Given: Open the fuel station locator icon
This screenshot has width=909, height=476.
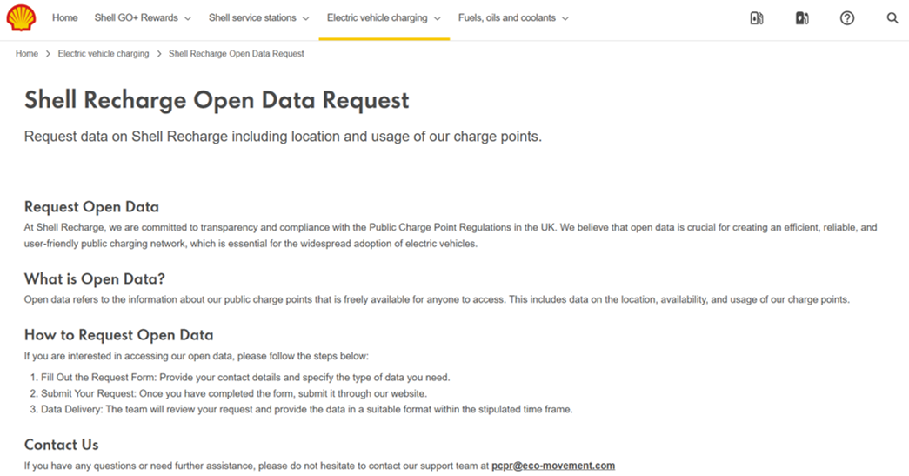Looking at the screenshot, I should (757, 18).
